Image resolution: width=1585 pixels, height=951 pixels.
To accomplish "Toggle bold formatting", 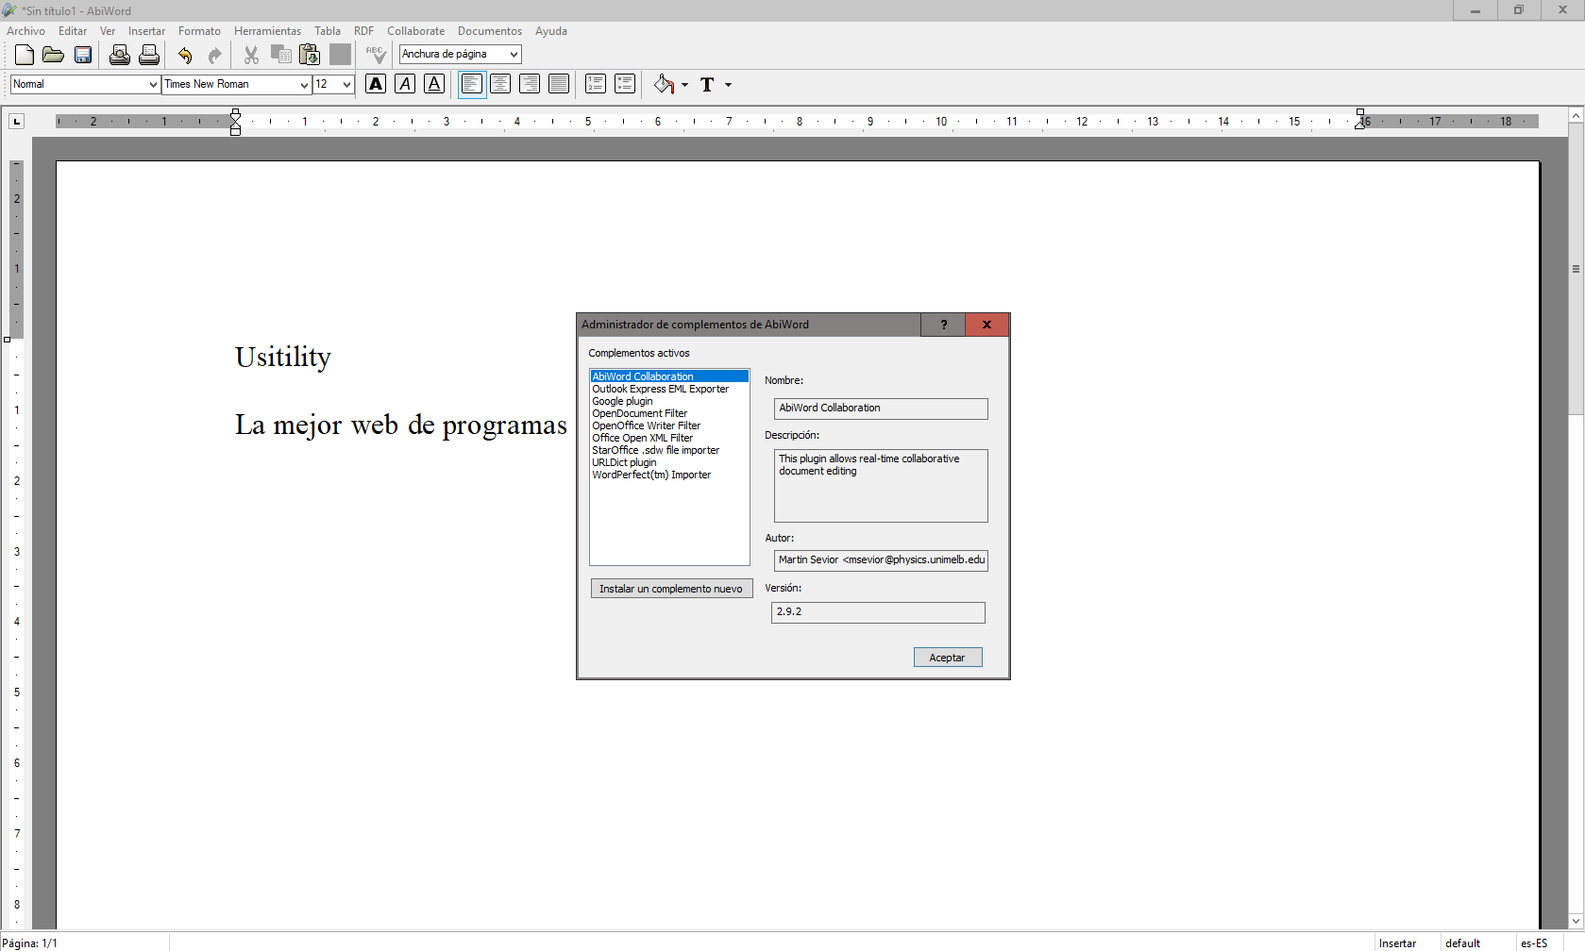I will [x=376, y=84].
